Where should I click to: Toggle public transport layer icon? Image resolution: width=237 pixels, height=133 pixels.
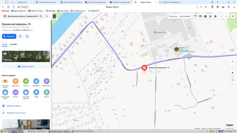[x=210, y=16]
